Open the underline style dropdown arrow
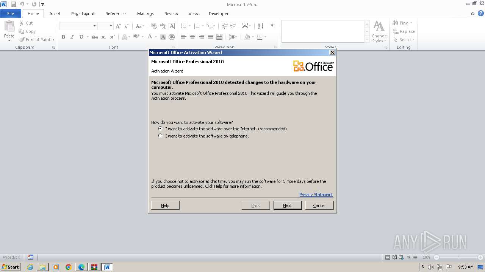This screenshot has height=272, width=485. (88, 37)
